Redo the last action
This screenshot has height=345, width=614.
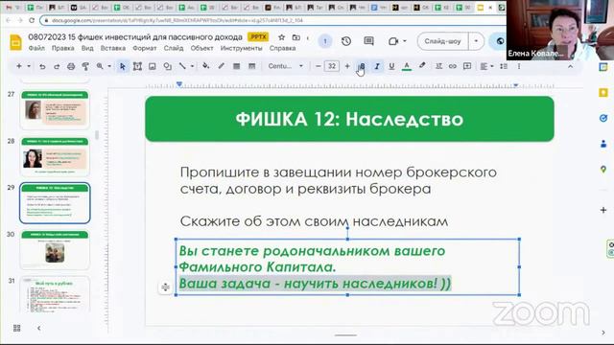[57, 66]
